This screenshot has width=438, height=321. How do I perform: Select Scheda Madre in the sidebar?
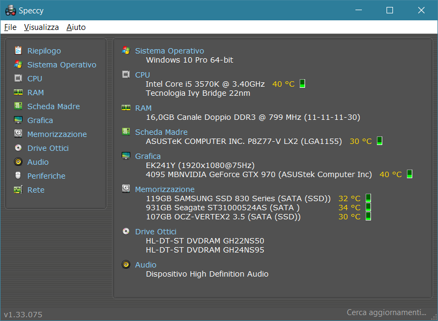(x=54, y=106)
